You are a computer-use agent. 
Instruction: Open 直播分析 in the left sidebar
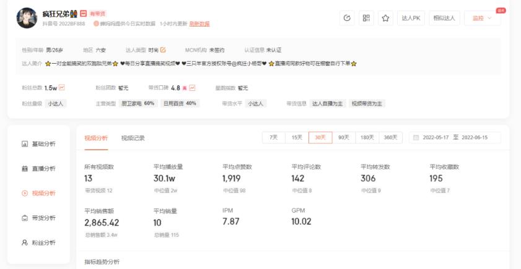43,168
